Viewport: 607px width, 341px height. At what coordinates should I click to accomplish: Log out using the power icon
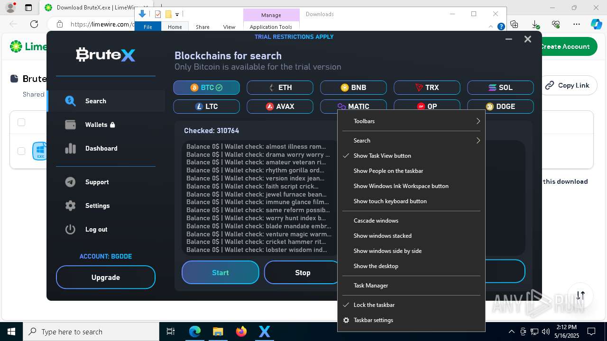pos(70,229)
